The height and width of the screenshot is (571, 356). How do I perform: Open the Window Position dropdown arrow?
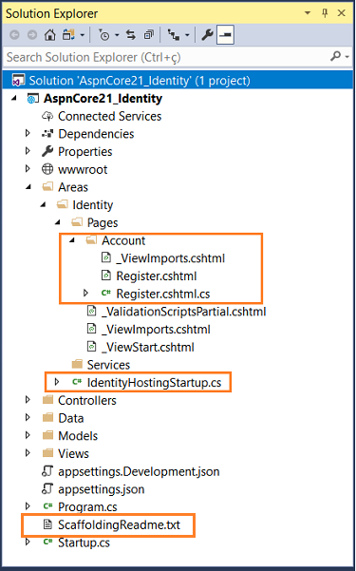308,13
